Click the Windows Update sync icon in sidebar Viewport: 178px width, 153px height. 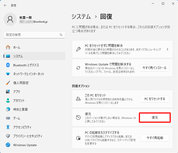[8, 145]
